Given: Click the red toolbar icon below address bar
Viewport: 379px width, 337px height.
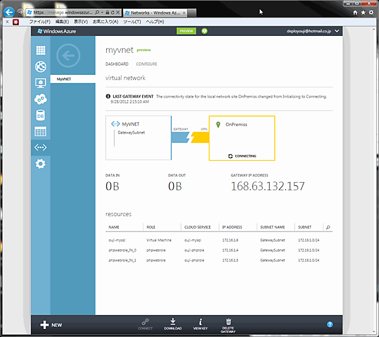Looking at the screenshot, I should (16, 22).
